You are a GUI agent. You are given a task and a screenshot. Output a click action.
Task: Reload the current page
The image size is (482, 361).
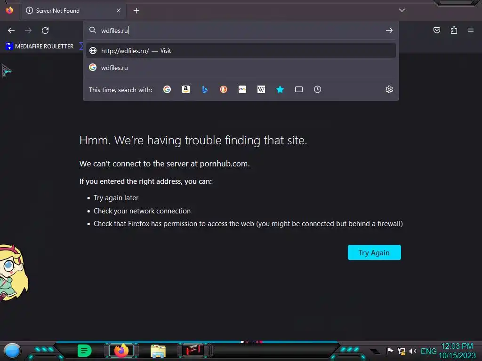click(45, 31)
